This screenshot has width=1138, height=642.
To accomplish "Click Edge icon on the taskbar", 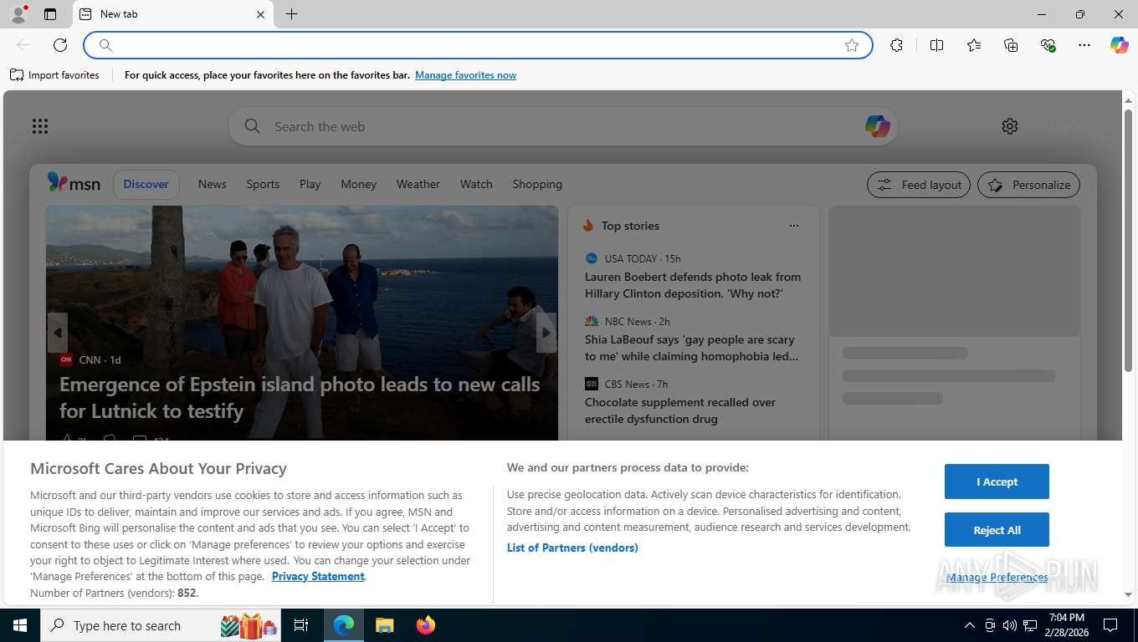I will (x=344, y=625).
